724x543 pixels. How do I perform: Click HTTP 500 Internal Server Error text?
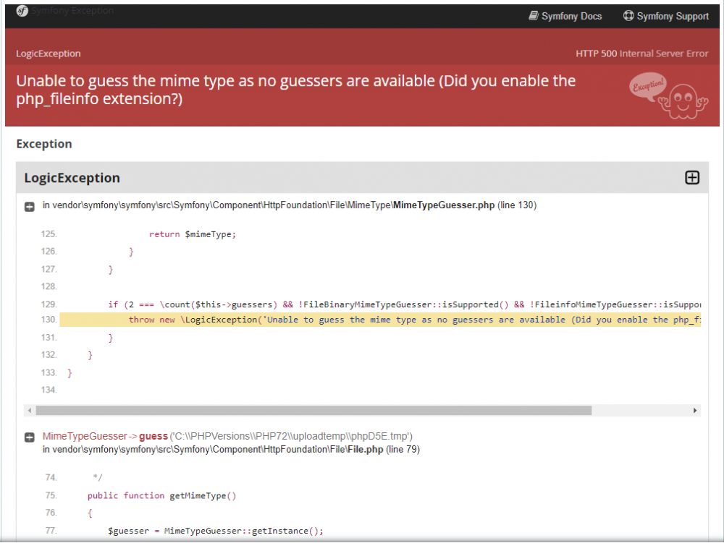(x=641, y=54)
